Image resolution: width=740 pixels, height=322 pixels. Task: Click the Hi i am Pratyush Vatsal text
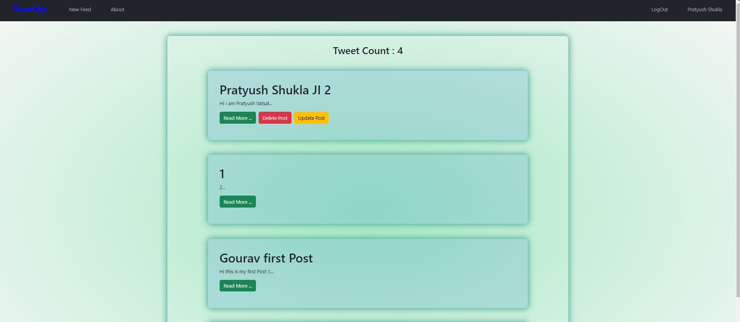(x=246, y=103)
